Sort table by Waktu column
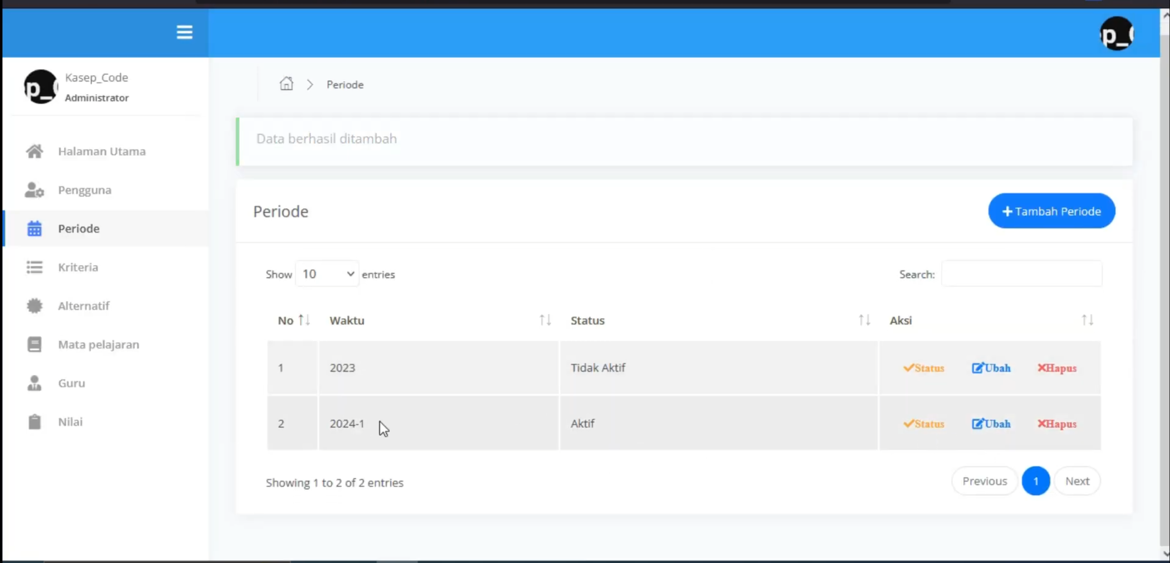This screenshot has height=563, width=1170. 439,320
